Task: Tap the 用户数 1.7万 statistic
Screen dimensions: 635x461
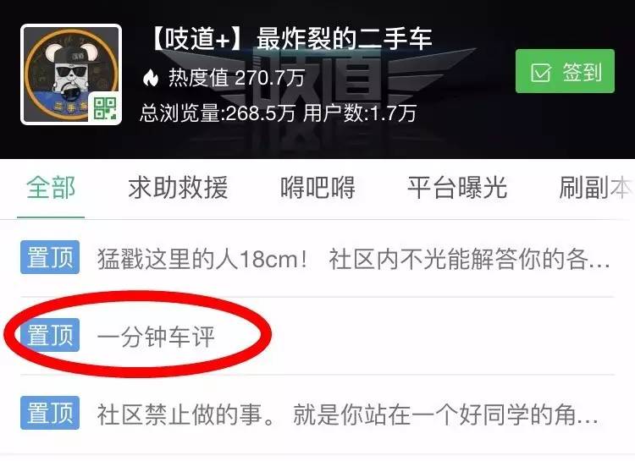Action: click(x=360, y=113)
